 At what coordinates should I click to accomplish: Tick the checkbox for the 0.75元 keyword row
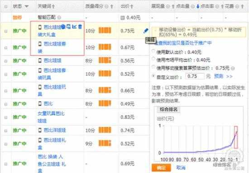pos(6,31)
